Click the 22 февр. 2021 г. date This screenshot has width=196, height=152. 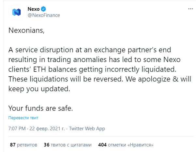pyautogui.click(x=47, y=129)
